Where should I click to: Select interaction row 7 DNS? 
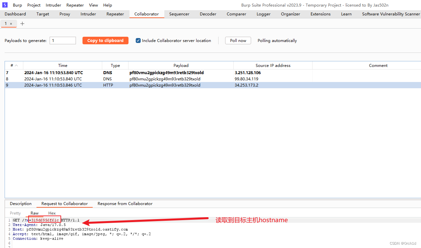(x=213, y=73)
